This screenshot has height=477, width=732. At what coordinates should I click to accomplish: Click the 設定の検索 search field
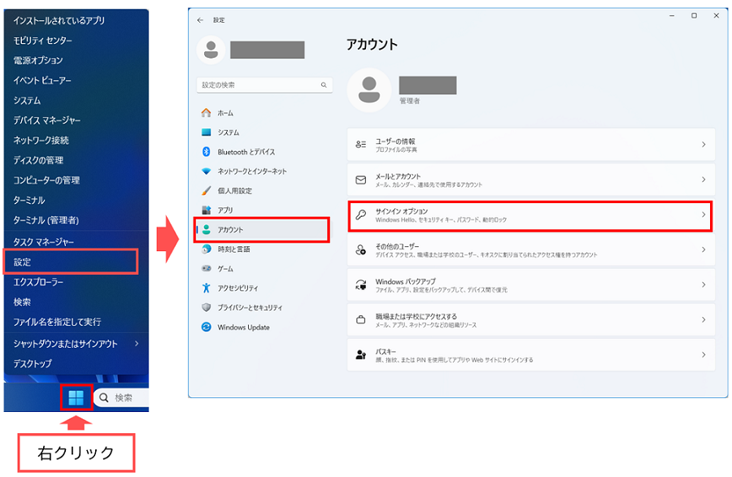click(x=264, y=85)
